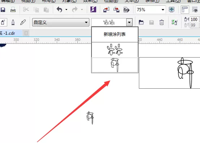
Task: Open the 位图(B) menu
Action: coord(111,1)
